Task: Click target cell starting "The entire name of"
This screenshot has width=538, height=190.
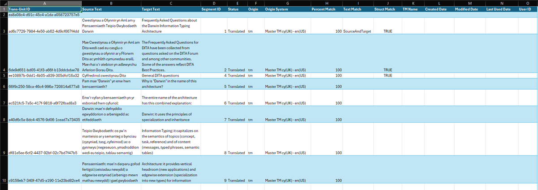Action: [x=170, y=98]
